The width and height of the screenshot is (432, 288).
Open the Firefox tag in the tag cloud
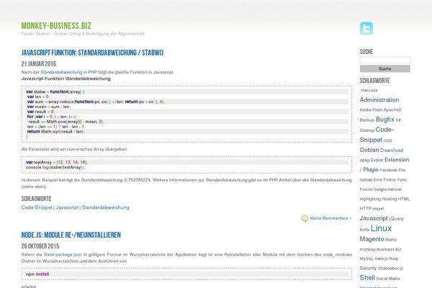pos(390,180)
